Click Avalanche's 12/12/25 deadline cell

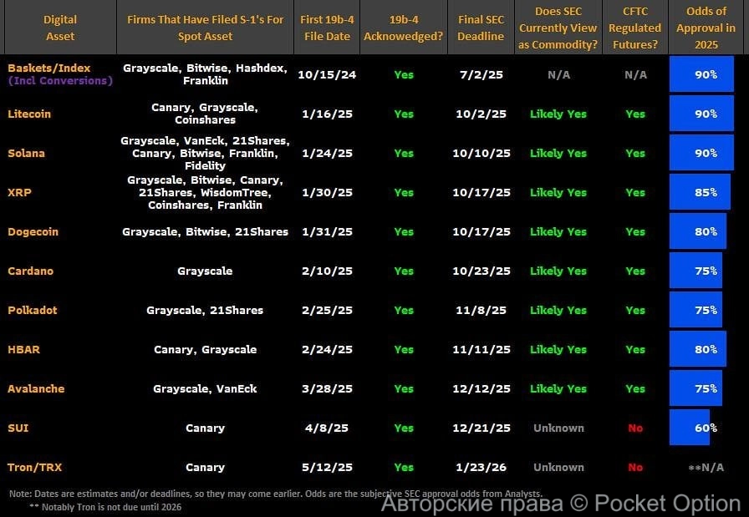point(481,388)
